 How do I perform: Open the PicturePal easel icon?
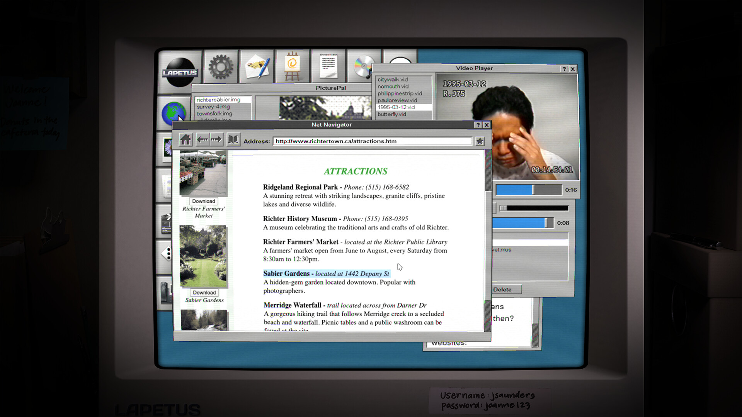(x=293, y=66)
